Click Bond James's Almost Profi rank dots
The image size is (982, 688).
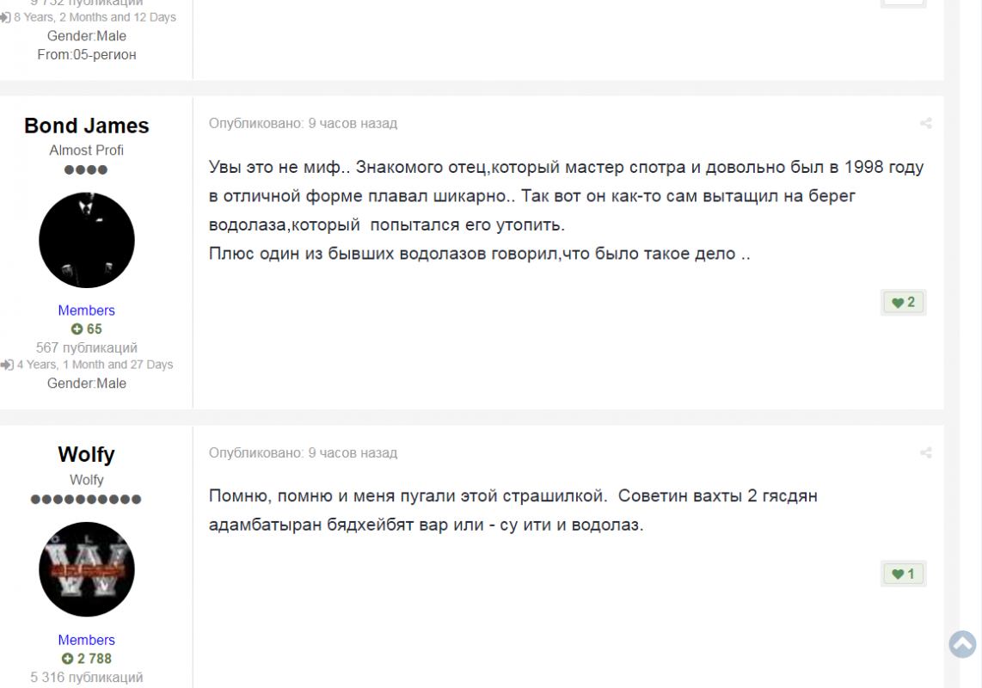86,170
